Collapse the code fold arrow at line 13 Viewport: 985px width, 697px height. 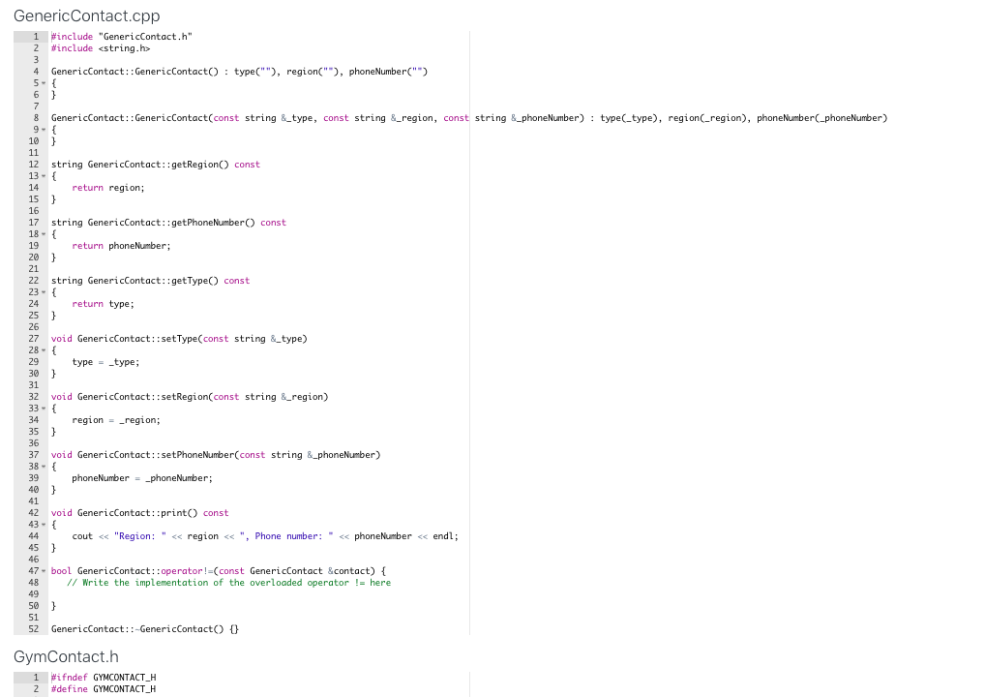point(44,176)
